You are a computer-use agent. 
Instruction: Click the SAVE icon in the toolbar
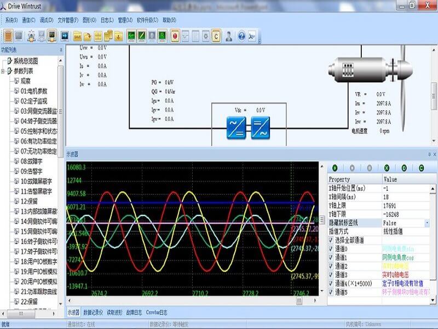tap(77, 36)
